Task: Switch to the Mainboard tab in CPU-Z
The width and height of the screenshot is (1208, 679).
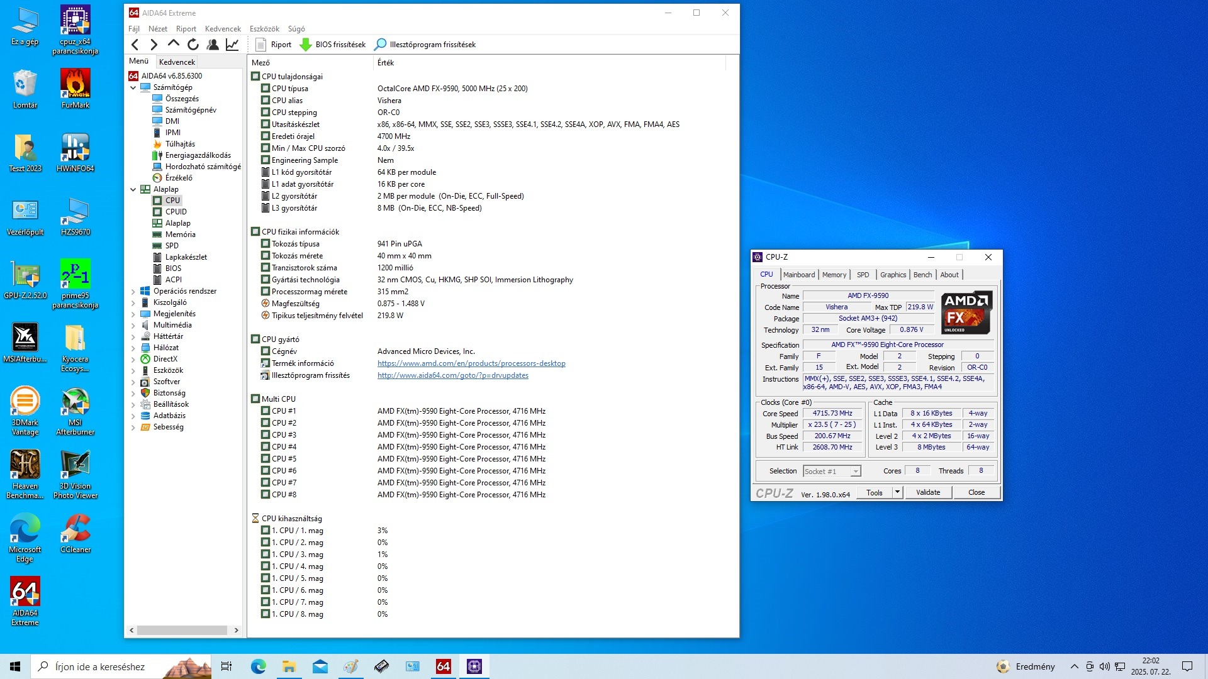Action: 799,275
